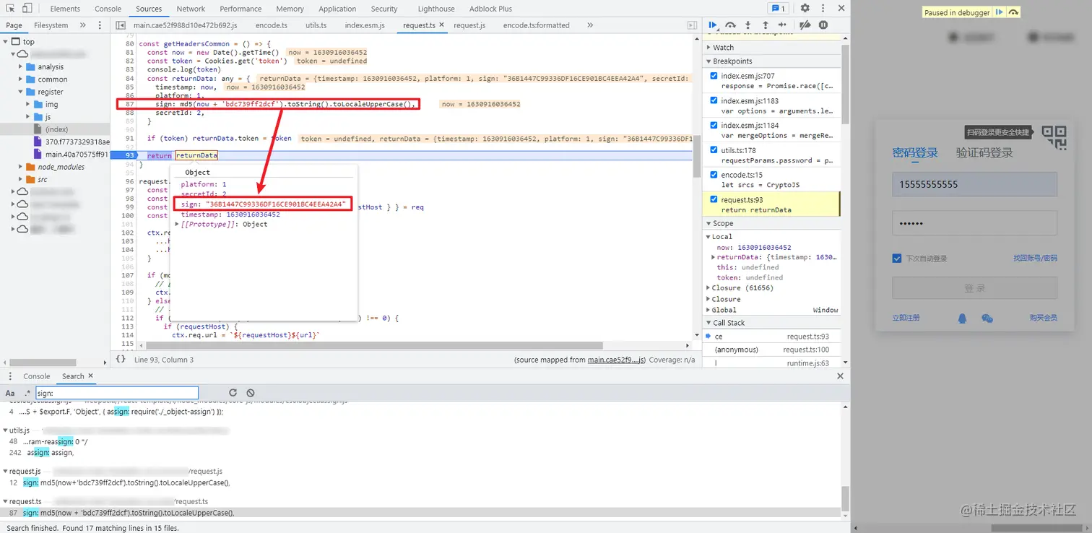Open drawer three-dot menu beside Console

click(x=10, y=376)
